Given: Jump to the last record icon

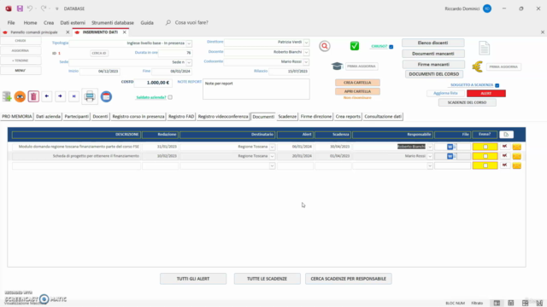Looking at the screenshot, I should click(x=74, y=96).
